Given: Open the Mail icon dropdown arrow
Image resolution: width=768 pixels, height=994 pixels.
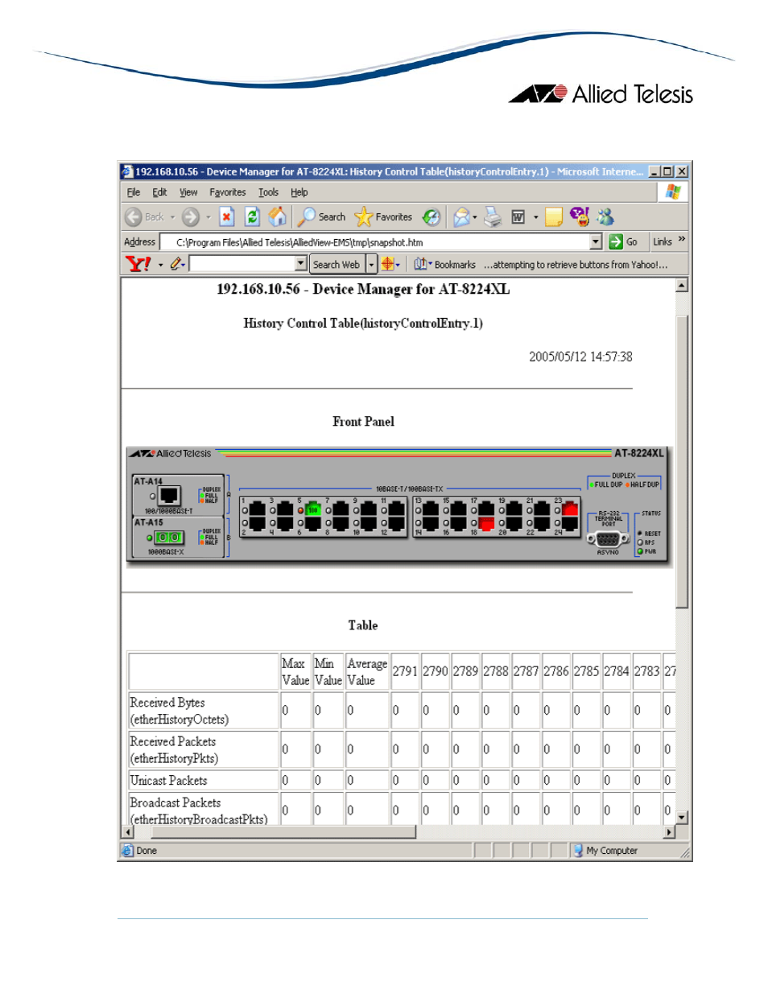Looking at the screenshot, I should pos(475,217).
